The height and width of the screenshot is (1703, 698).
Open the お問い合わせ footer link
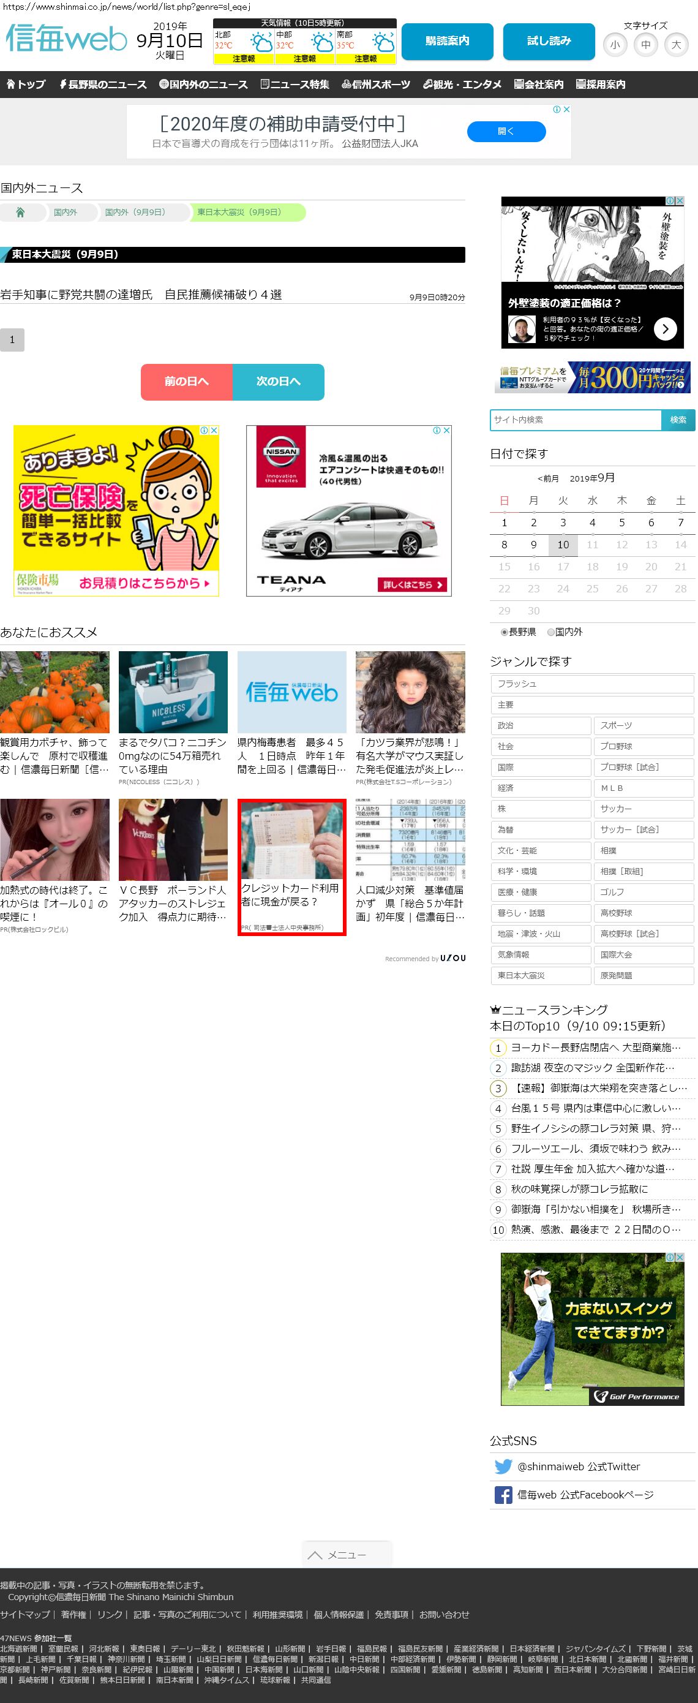point(444,1614)
